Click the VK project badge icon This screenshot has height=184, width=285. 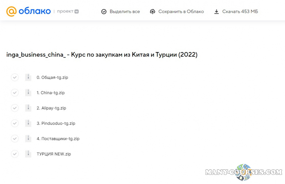76,11
